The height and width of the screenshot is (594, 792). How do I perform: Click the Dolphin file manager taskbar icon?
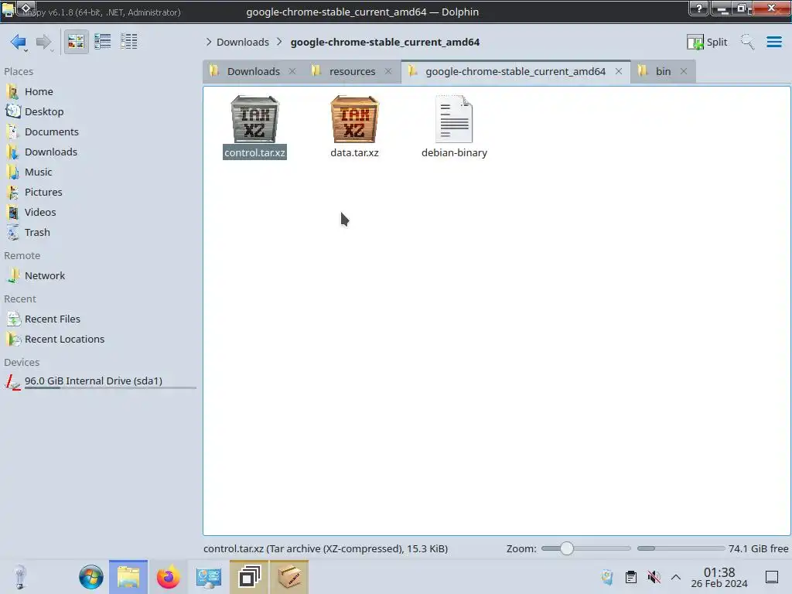pos(128,577)
